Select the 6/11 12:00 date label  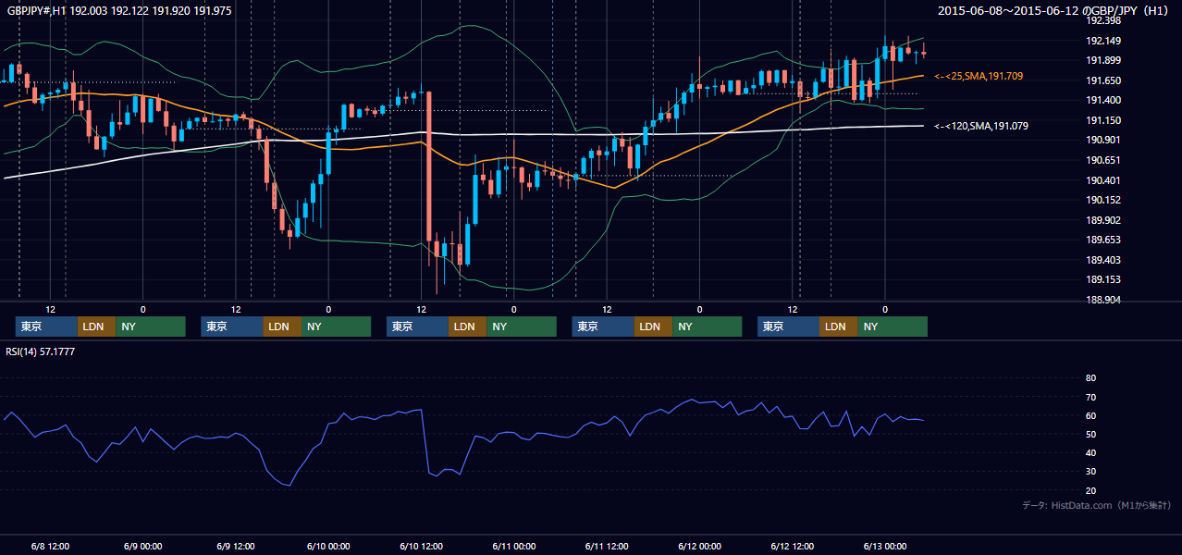point(606,547)
